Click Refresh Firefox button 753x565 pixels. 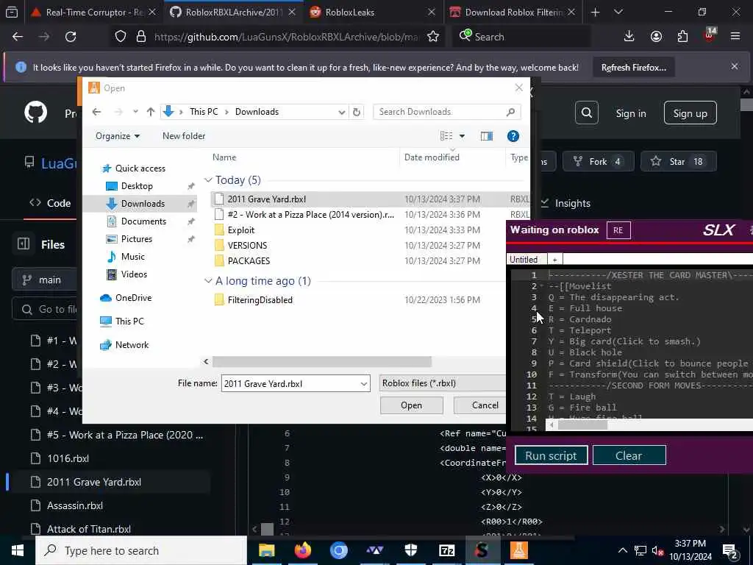633,68
